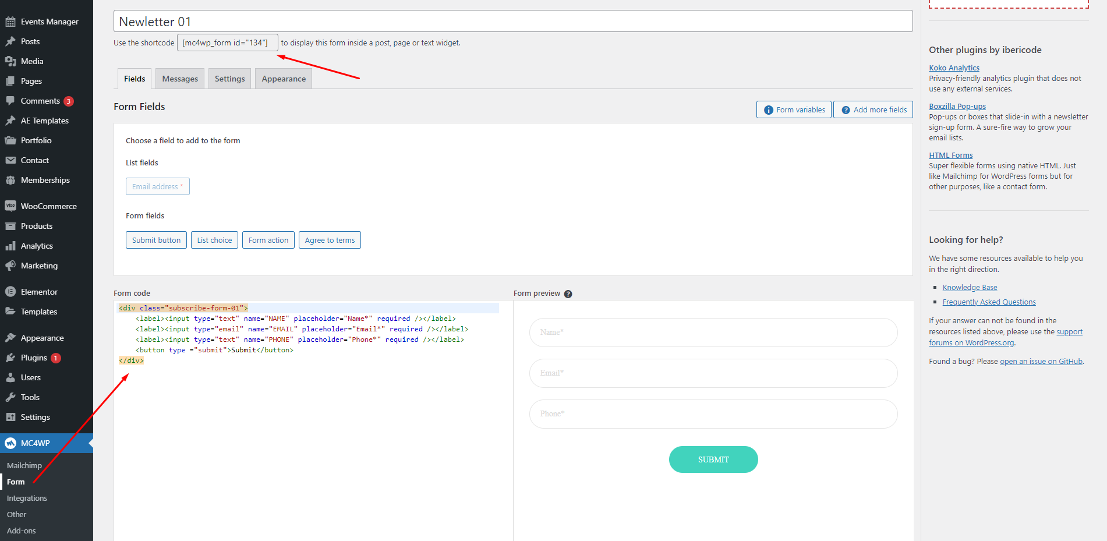This screenshot has height=541, width=1107.
Task: Click the Analytics bar chart icon
Action: click(10, 246)
